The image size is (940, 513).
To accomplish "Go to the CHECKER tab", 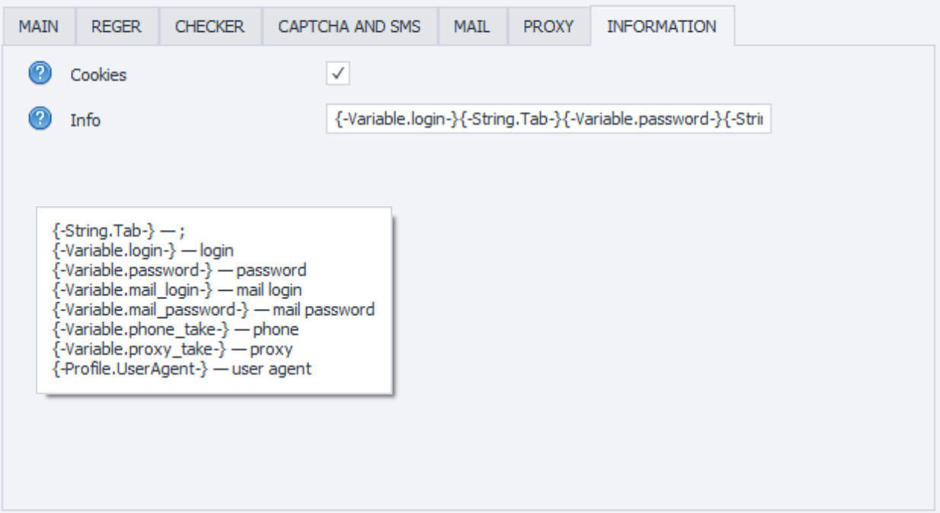I will [209, 26].
